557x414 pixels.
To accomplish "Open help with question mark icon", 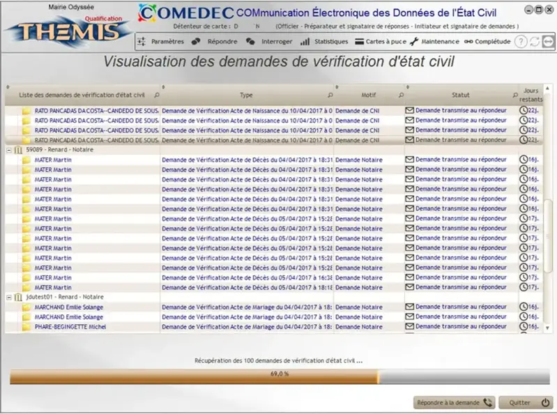I will tap(521, 42).
